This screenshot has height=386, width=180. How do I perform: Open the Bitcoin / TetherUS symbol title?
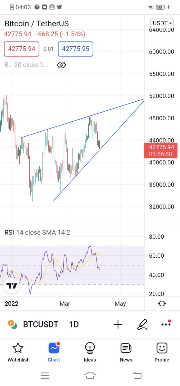click(x=37, y=23)
